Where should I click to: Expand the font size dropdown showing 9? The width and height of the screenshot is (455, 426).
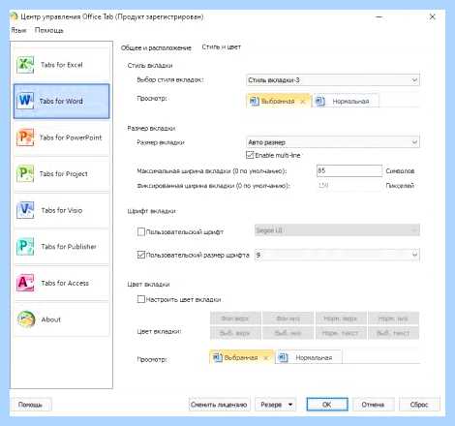click(x=337, y=255)
